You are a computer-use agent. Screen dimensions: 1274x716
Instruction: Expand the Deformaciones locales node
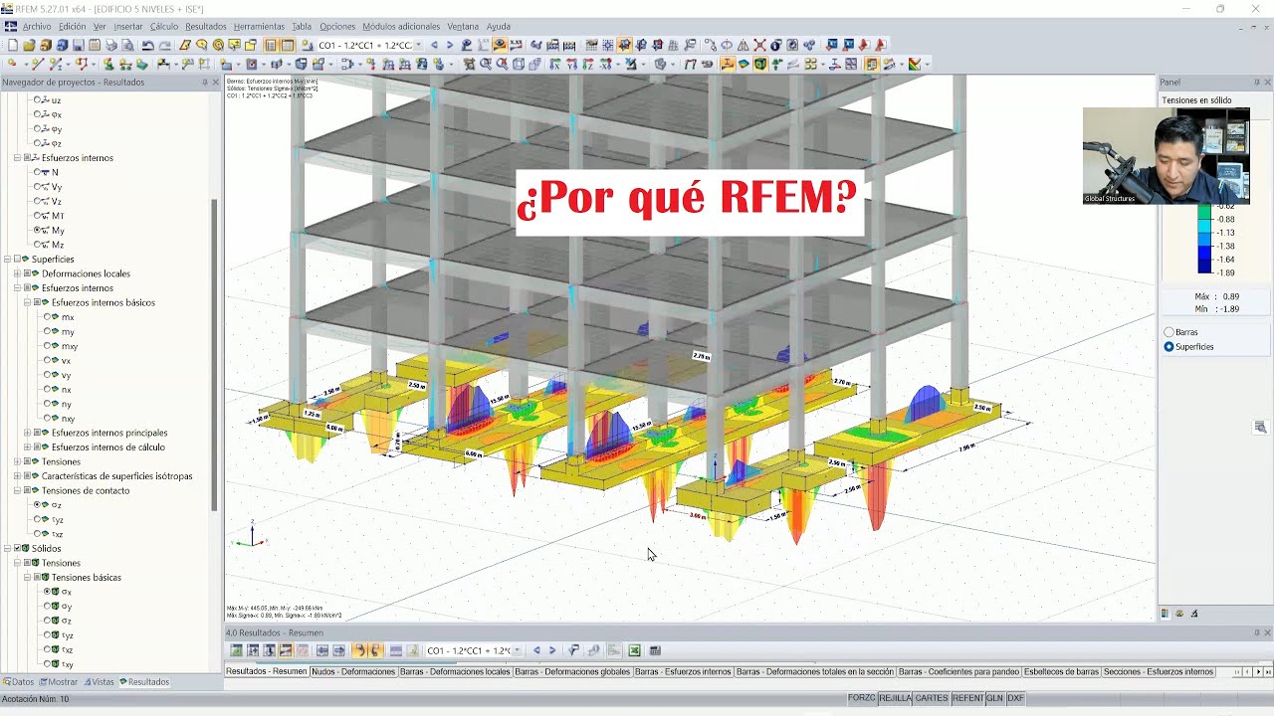(17, 273)
